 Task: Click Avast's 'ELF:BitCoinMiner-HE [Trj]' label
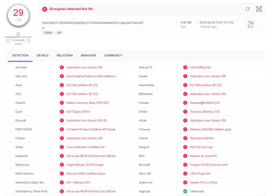pyautogui.click(x=82, y=85)
